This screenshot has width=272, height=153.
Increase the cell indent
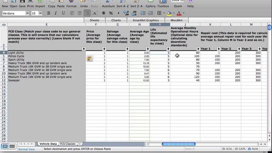[x=150, y=13]
